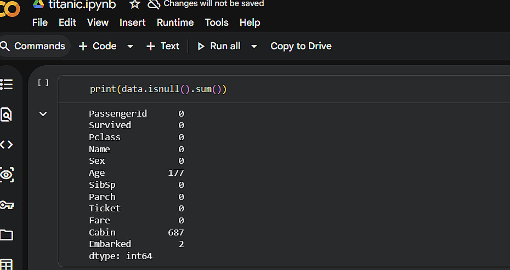Screen dimensions: 510x270
Task: Click the star icon beside titanic.ipynb
Action: pos(135,4)
